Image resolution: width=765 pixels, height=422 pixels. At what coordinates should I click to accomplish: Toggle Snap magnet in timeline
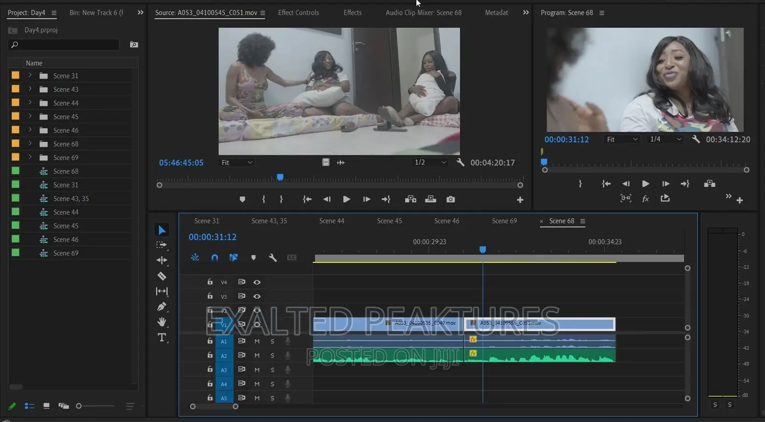pyautogui.click(x=215, y=257)
